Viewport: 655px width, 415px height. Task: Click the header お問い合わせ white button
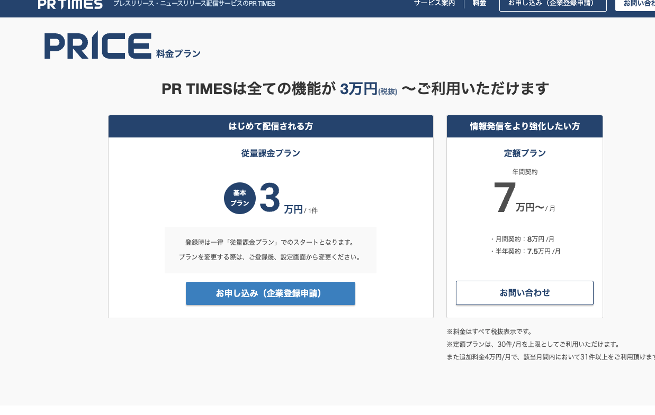tap(635, 4)
